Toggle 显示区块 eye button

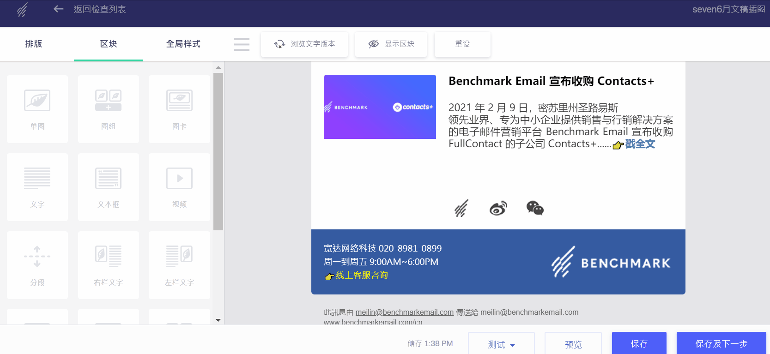click(391, 44)
